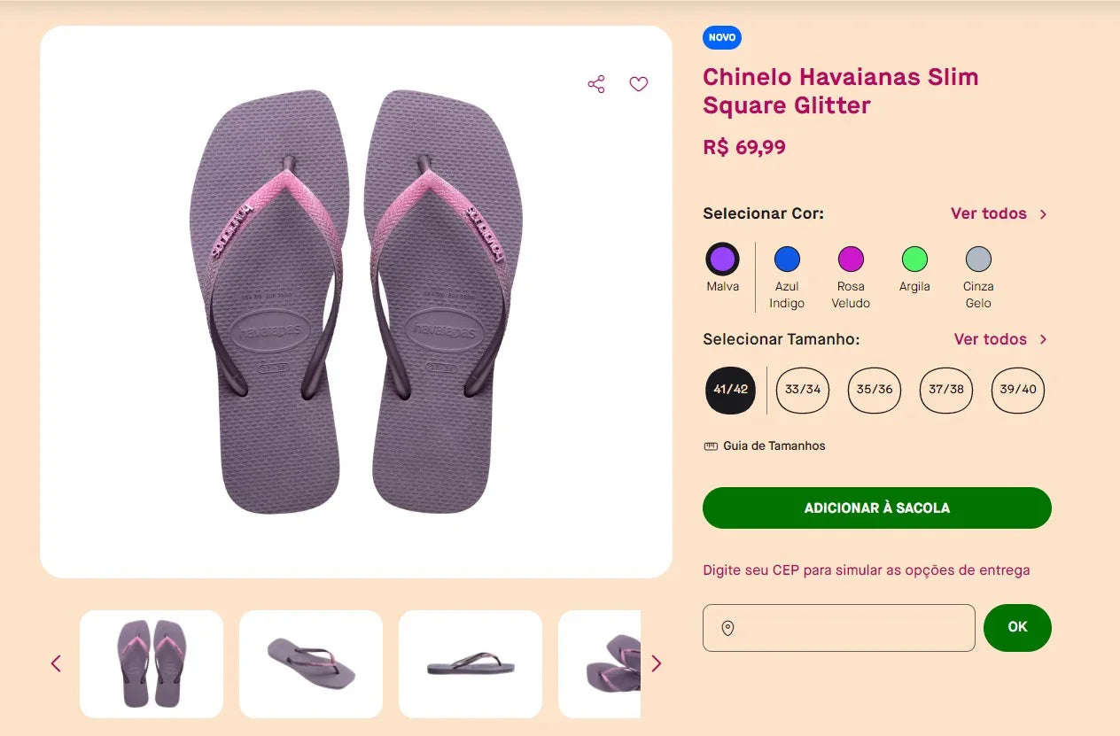Expand all sizes via Ver todos

point(989,339)
